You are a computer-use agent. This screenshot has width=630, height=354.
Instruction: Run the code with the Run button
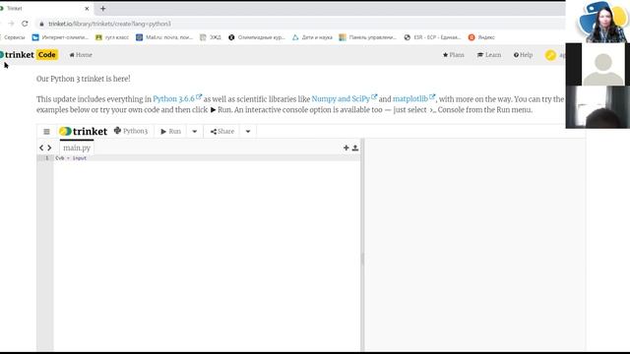[x=170, y=131]
